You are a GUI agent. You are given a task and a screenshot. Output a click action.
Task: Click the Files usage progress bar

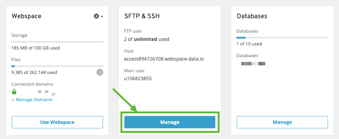coord(57,66)
